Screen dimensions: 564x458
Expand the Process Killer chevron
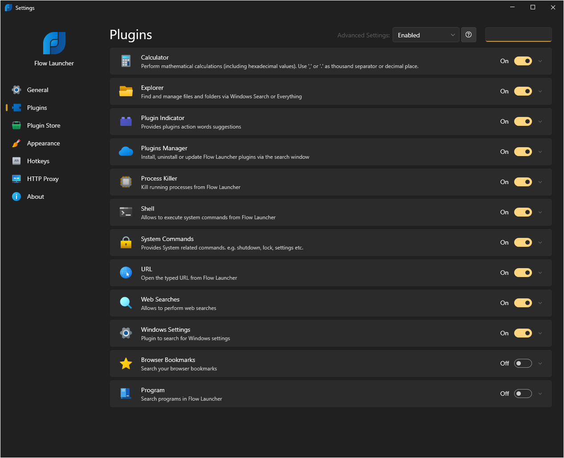tap(540, 182)
